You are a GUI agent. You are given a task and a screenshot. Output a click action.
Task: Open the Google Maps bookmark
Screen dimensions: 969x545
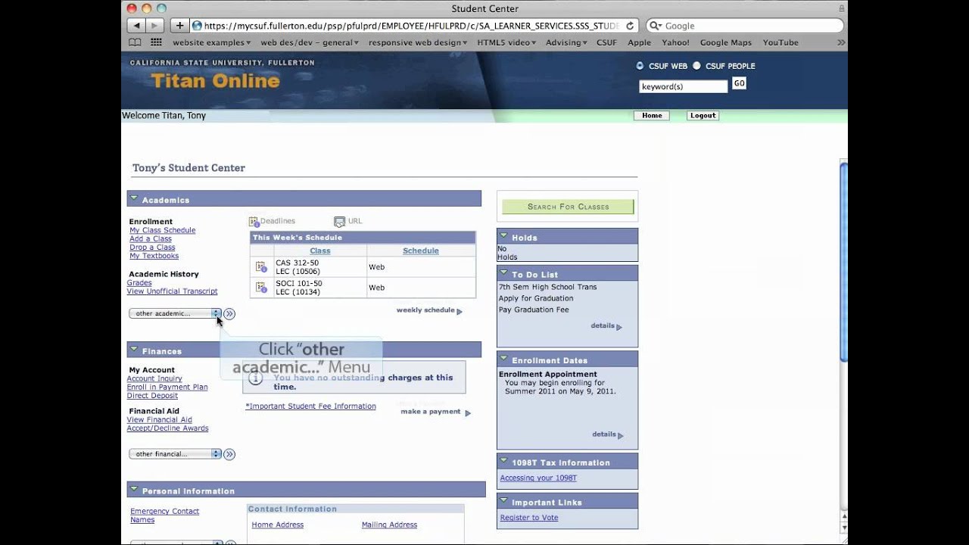click(726, 42)
